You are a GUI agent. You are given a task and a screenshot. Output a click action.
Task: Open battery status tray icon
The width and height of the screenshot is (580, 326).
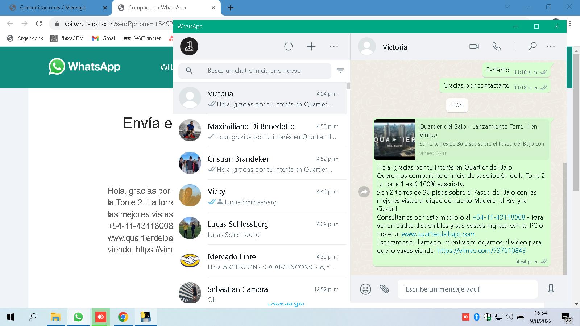520,317
